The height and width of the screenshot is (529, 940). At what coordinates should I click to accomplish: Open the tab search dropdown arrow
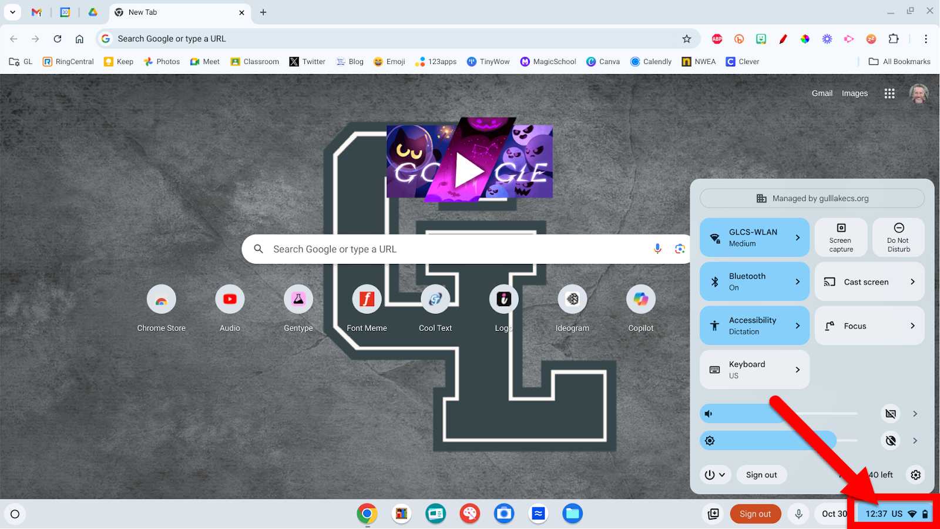[x=12, y=12]
